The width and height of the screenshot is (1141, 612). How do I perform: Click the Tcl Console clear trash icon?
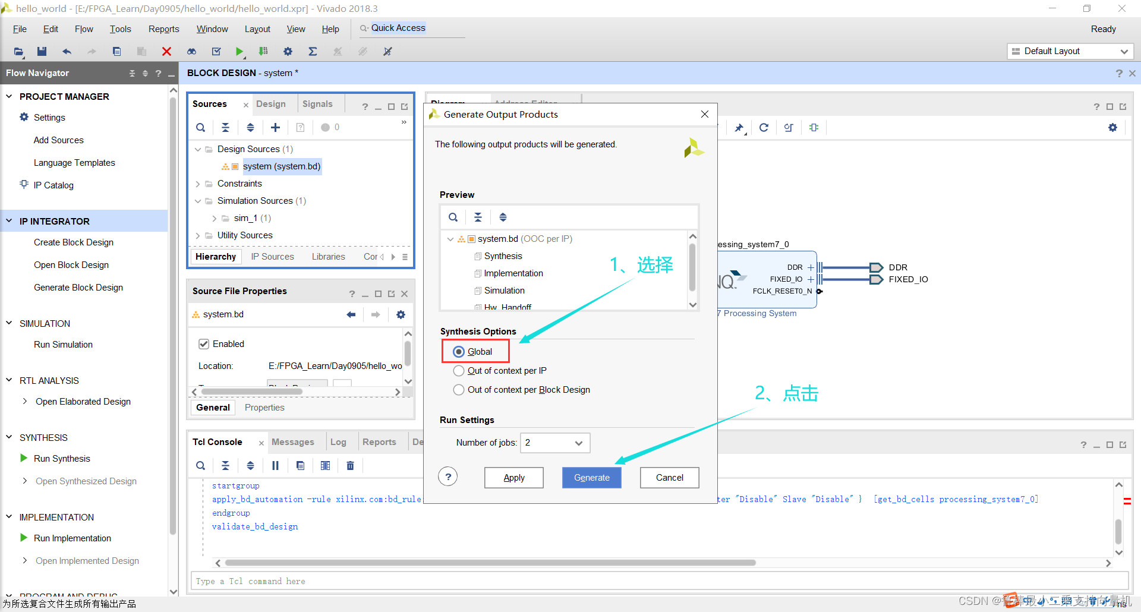350,465
